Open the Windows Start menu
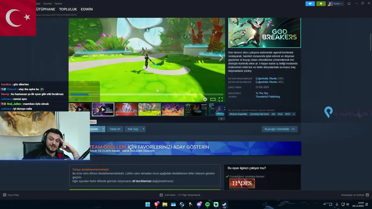The height and width of the screenshot is (209, 372). [x=148, y=204]
